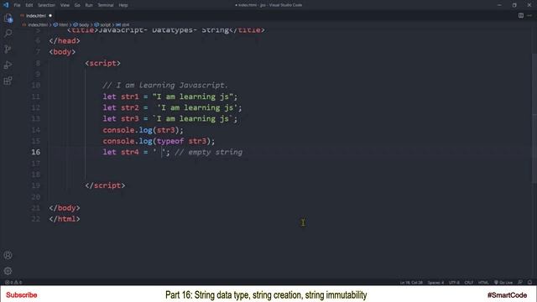Click the closing </body> tag
This screenshot has width=537, height=302.
[65, 208]
